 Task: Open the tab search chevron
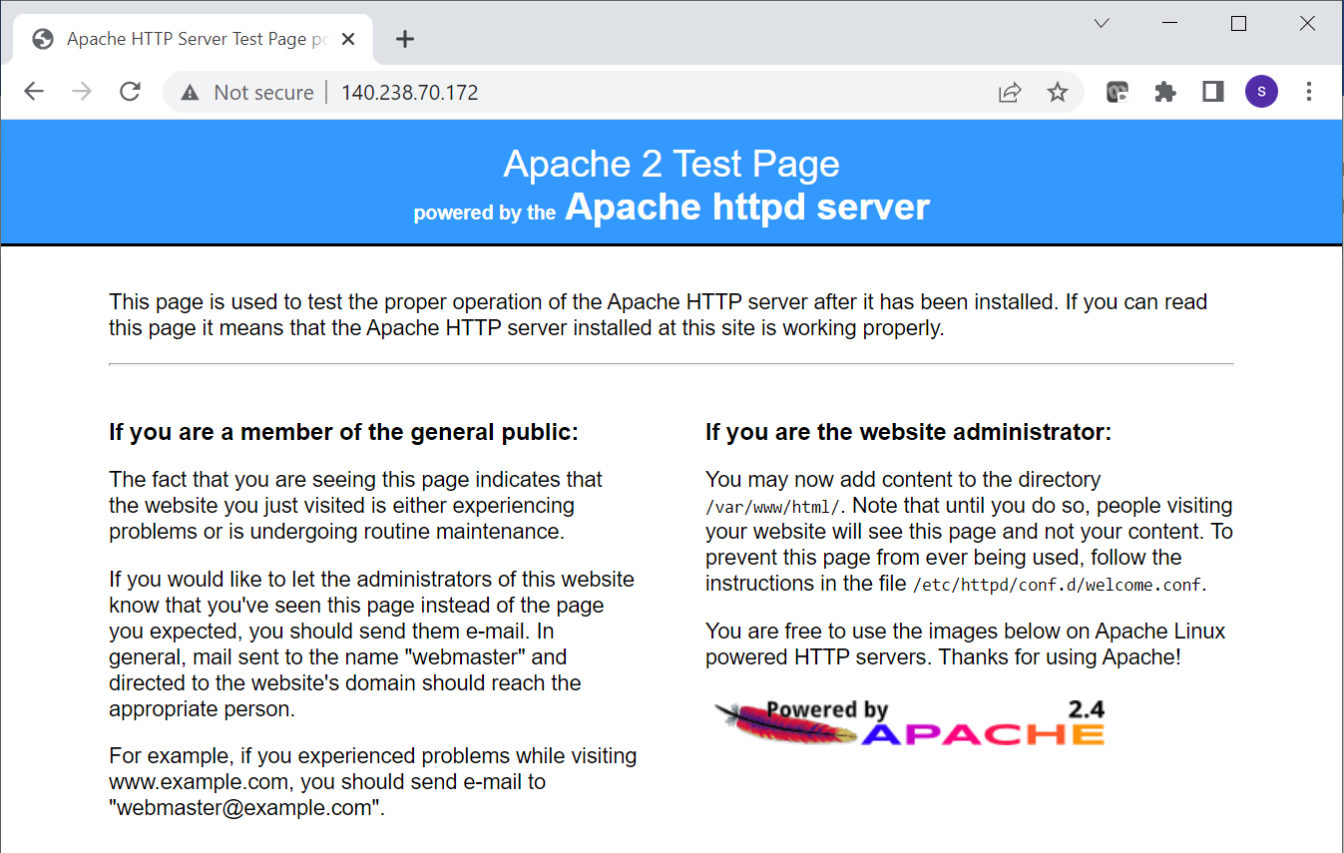click(1101, 22)
